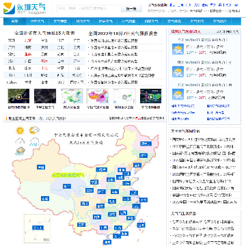Select Jilin label on the map
This screenshot has height=246, width=246.
click(144, 156)
